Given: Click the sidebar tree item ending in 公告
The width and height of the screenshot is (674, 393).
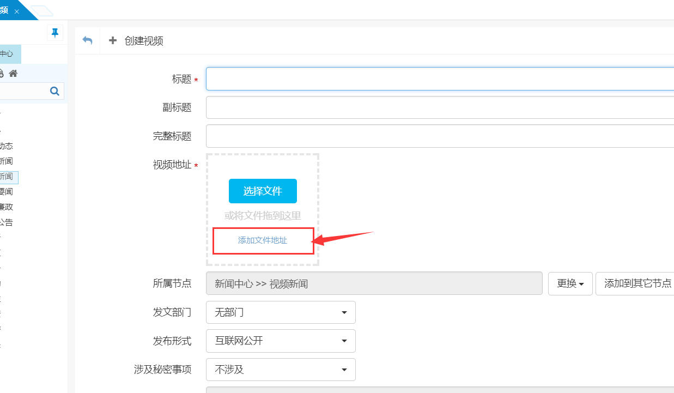Looking at the screenshot, I should click(x=7, y=222).
